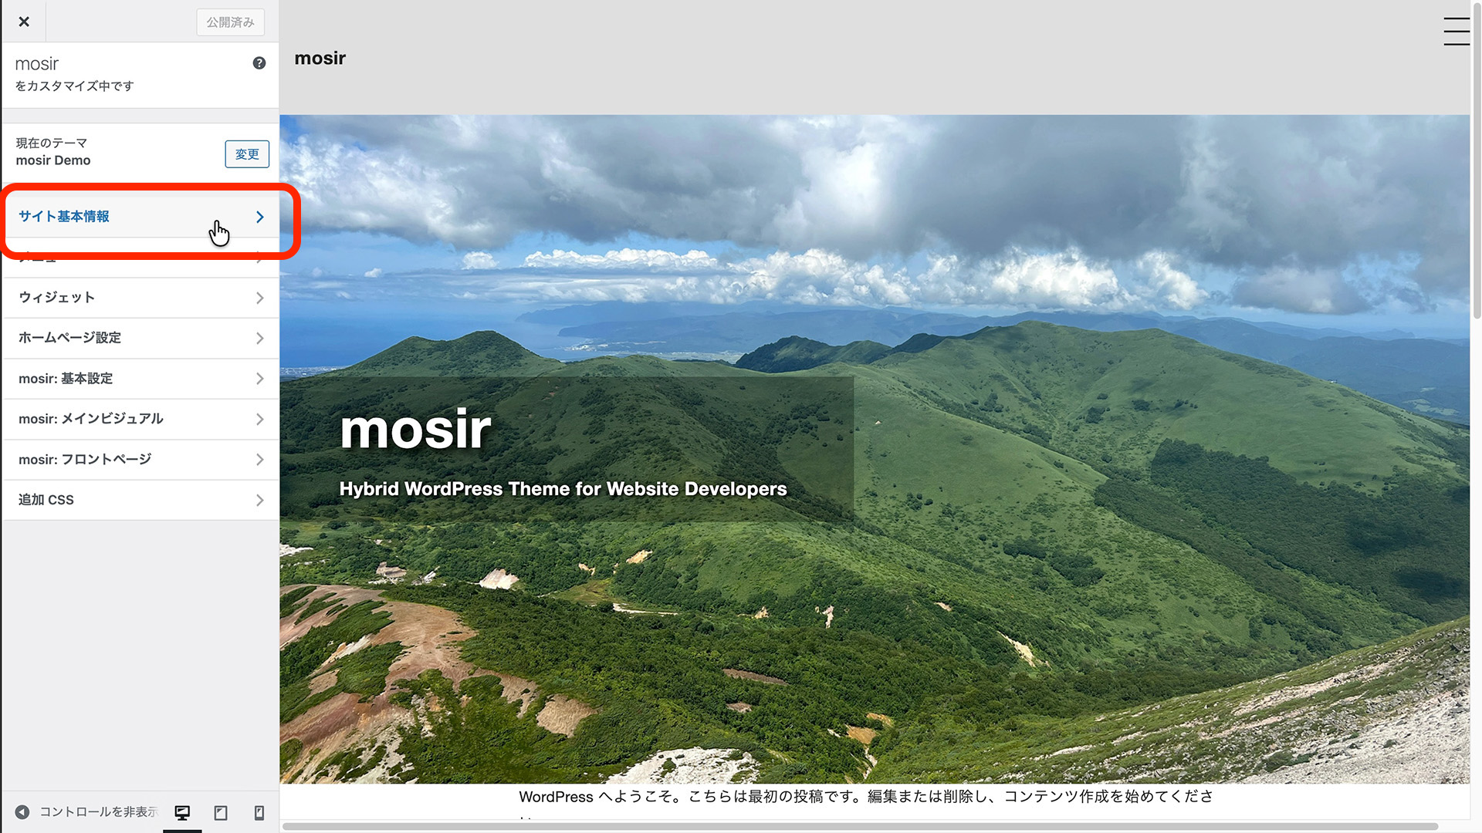Viewport: 1482px width, 833px height.
Task: Open the hamburger menu in preview
Action: click(x=1456, y=32)
